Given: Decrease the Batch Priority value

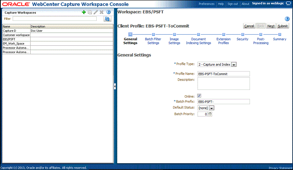Looking at the screenshot, I should click(x=210, y=115).
